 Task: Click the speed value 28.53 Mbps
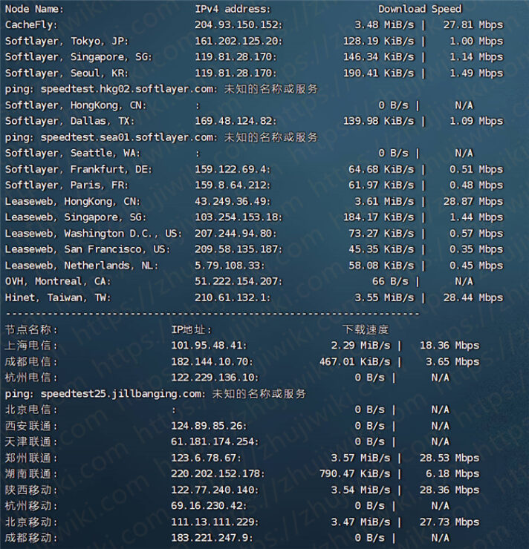[x=450, y=458]
